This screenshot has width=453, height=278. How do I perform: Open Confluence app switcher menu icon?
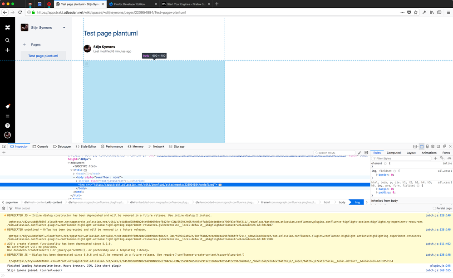point(8,116)
